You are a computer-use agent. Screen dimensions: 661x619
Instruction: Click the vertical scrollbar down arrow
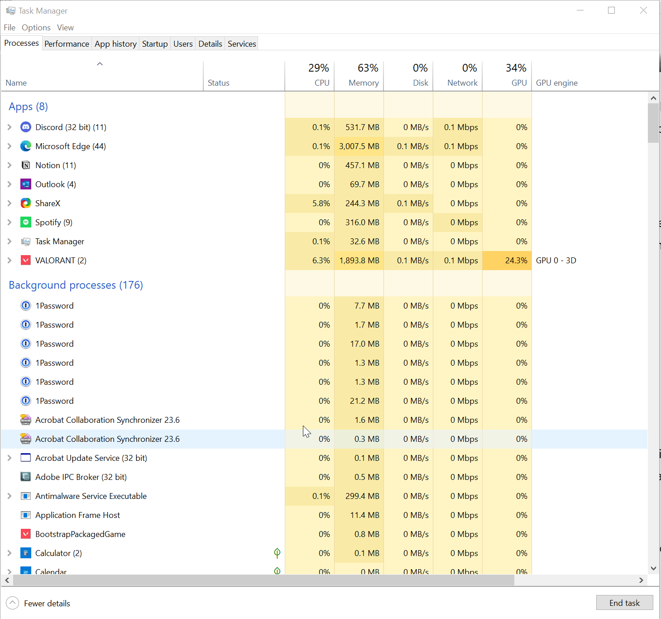tap(653, 568)
